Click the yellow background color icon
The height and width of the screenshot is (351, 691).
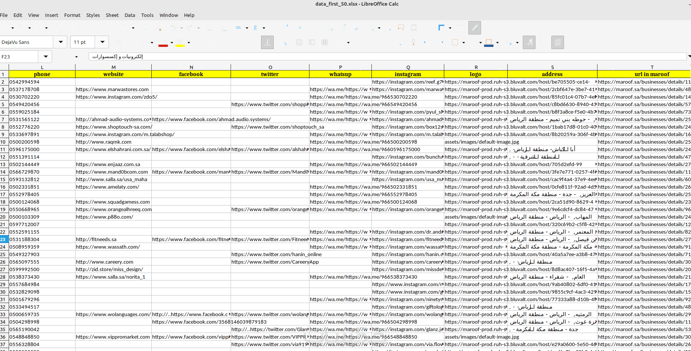point(180,43)
